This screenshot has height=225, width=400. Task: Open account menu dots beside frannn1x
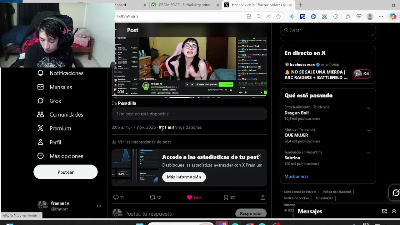click(x=99, y=206)
